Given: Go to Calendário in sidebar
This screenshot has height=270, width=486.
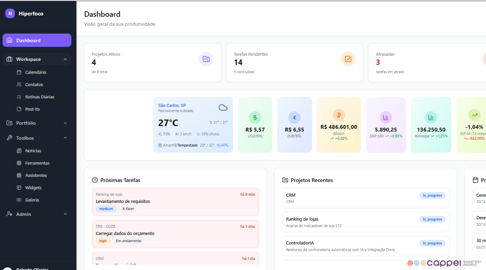Looking at the screenshot, I should (35, 72).
